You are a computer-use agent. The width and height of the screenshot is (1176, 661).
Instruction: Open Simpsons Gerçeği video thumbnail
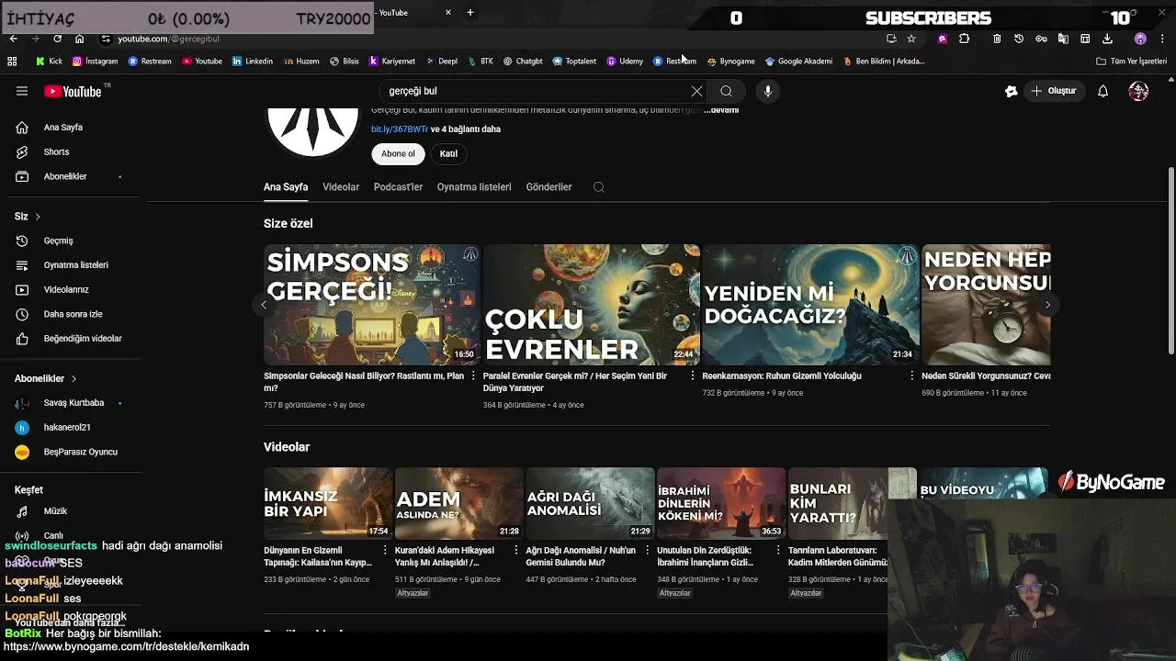pos(371,305)
